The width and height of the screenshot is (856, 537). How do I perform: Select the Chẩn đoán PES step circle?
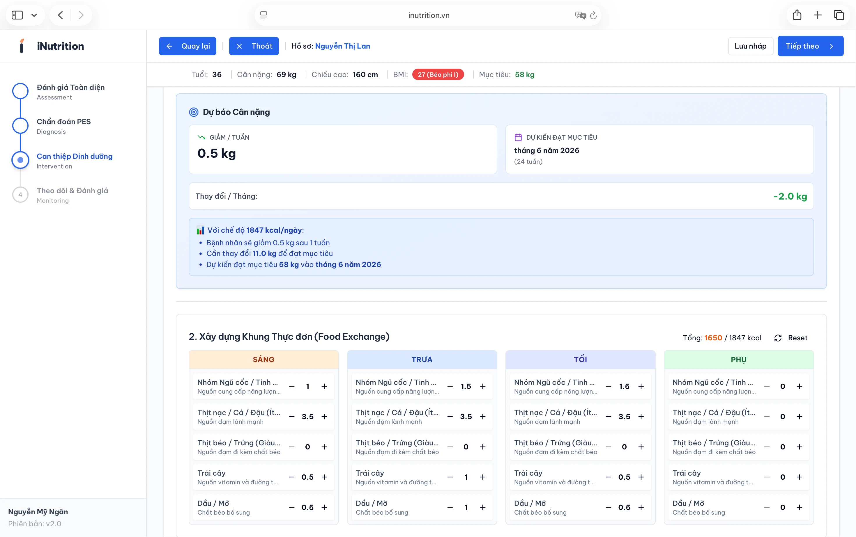tap(20, 126)
